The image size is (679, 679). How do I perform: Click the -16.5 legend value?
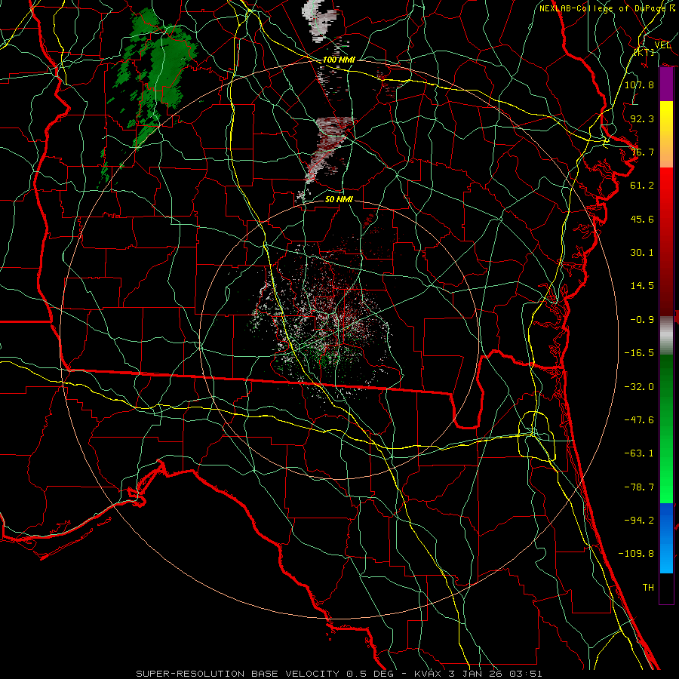coord(639,353)
